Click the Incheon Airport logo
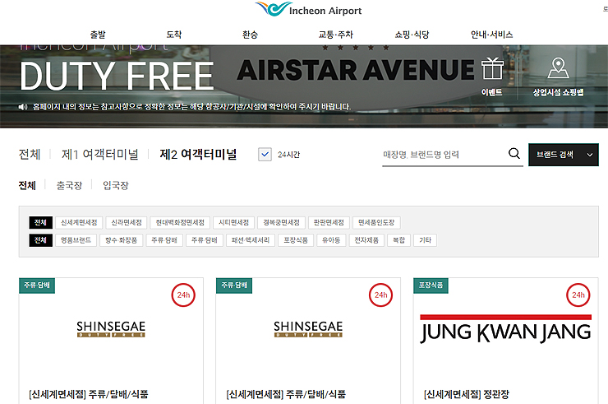This screenshot has height=404, width=608. coord(308,9)
